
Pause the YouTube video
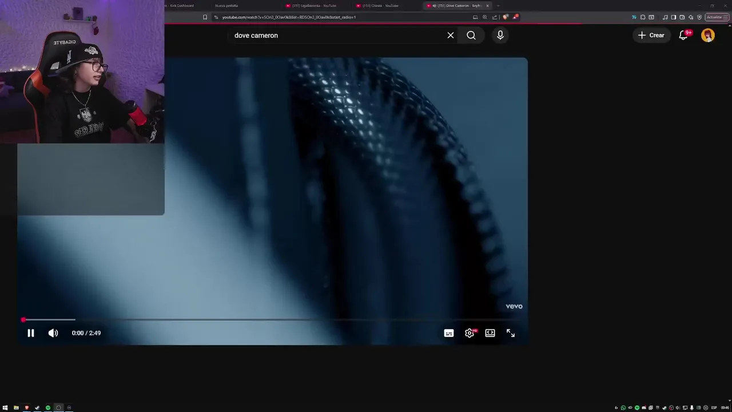(31, 333)
